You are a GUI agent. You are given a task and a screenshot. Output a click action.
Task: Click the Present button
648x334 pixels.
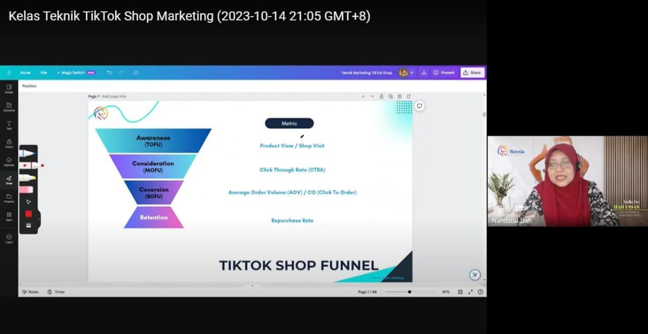(x=444, y=73)
